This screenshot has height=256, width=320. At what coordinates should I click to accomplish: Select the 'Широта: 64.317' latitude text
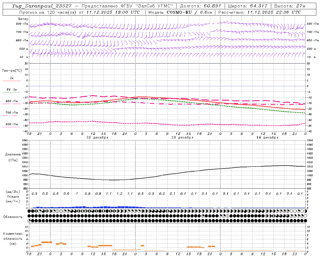click(x=247, y=6)
